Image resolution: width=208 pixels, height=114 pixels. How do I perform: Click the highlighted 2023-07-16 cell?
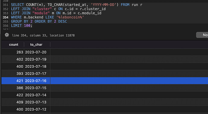(36, 81)
